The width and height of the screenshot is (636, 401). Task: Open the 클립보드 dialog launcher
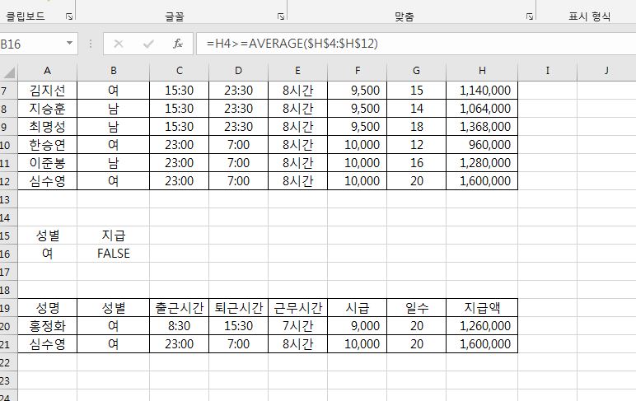point(68,16)
